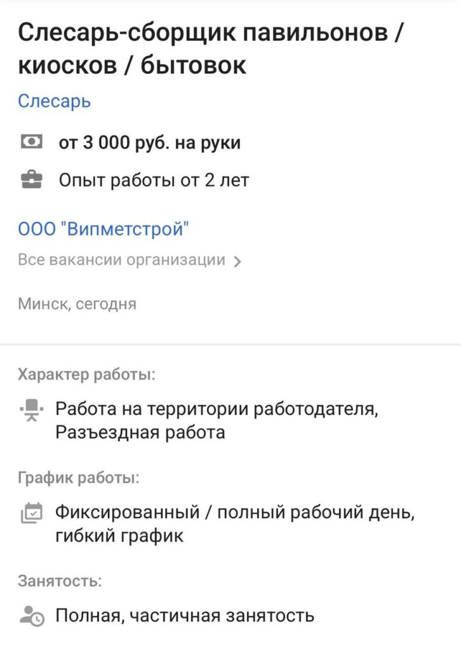Click the briefcase work experience icon
Screen dimensions: 461x651
pyautogui.click(x=31, y=181)
